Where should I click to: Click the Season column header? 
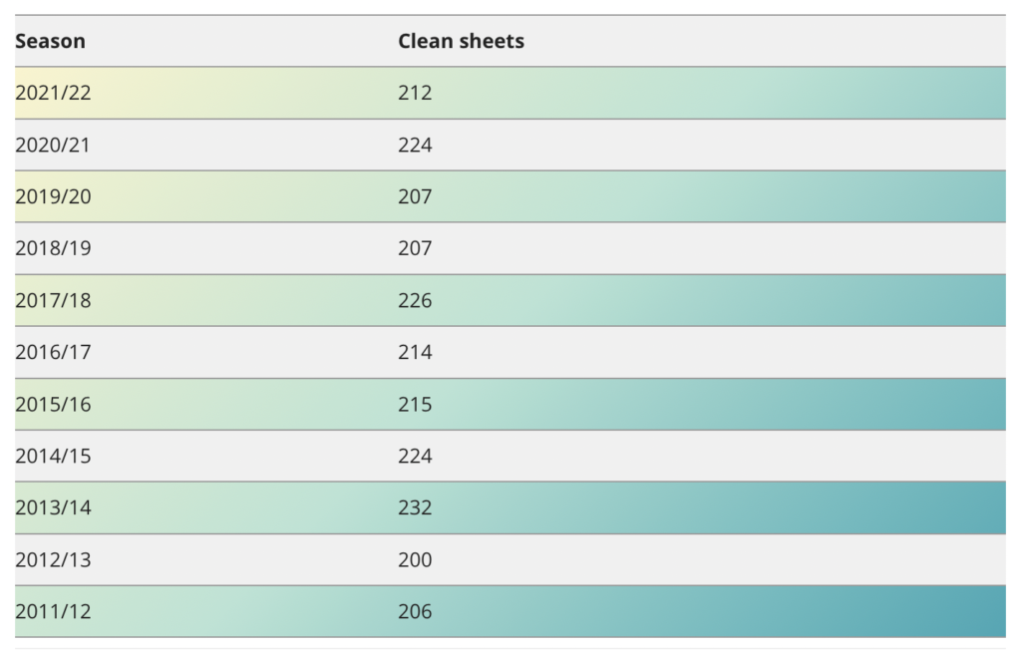(x=50, y=41)
